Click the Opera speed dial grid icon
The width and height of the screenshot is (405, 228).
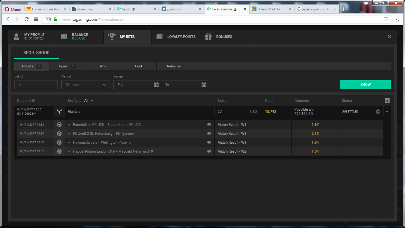[x=36, y=19]
